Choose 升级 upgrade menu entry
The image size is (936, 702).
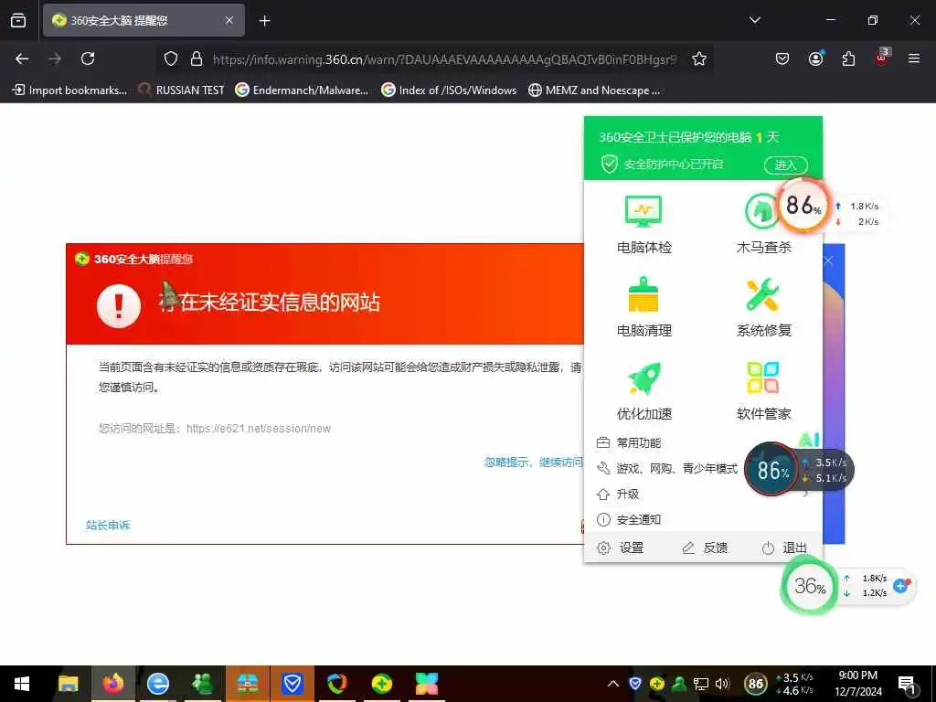[618, 495]
